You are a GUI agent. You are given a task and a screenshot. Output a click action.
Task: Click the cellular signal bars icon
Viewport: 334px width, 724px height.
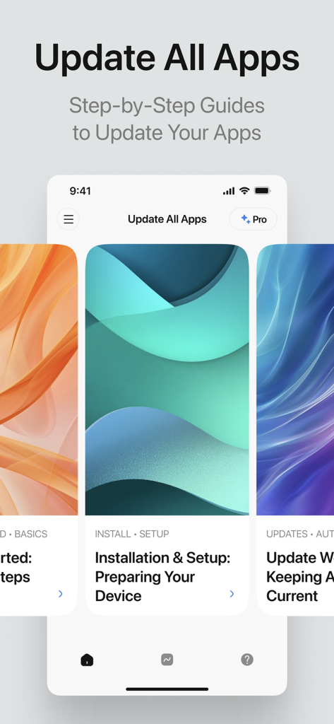click(229, 191)
